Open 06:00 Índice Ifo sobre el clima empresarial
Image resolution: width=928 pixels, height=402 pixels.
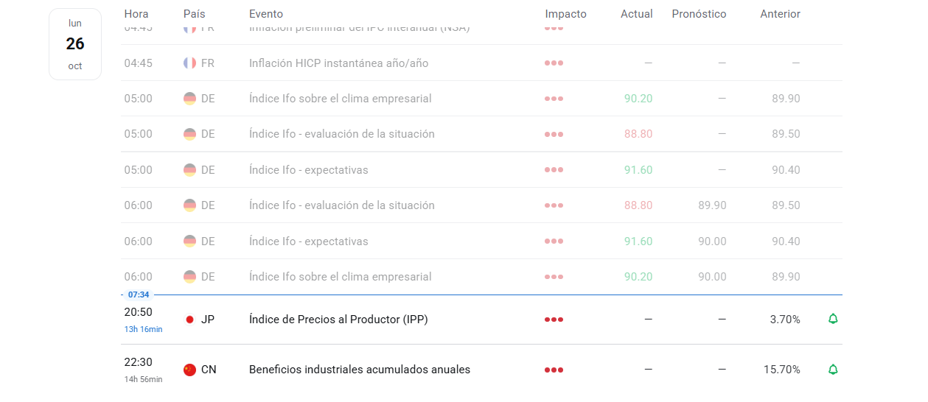point(341,277)
